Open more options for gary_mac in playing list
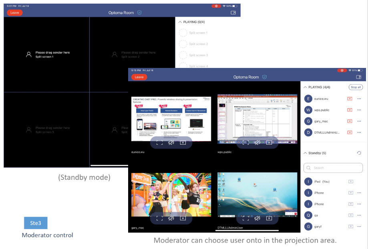This screenshot has width=368, height=249. (x=359, y=122)
